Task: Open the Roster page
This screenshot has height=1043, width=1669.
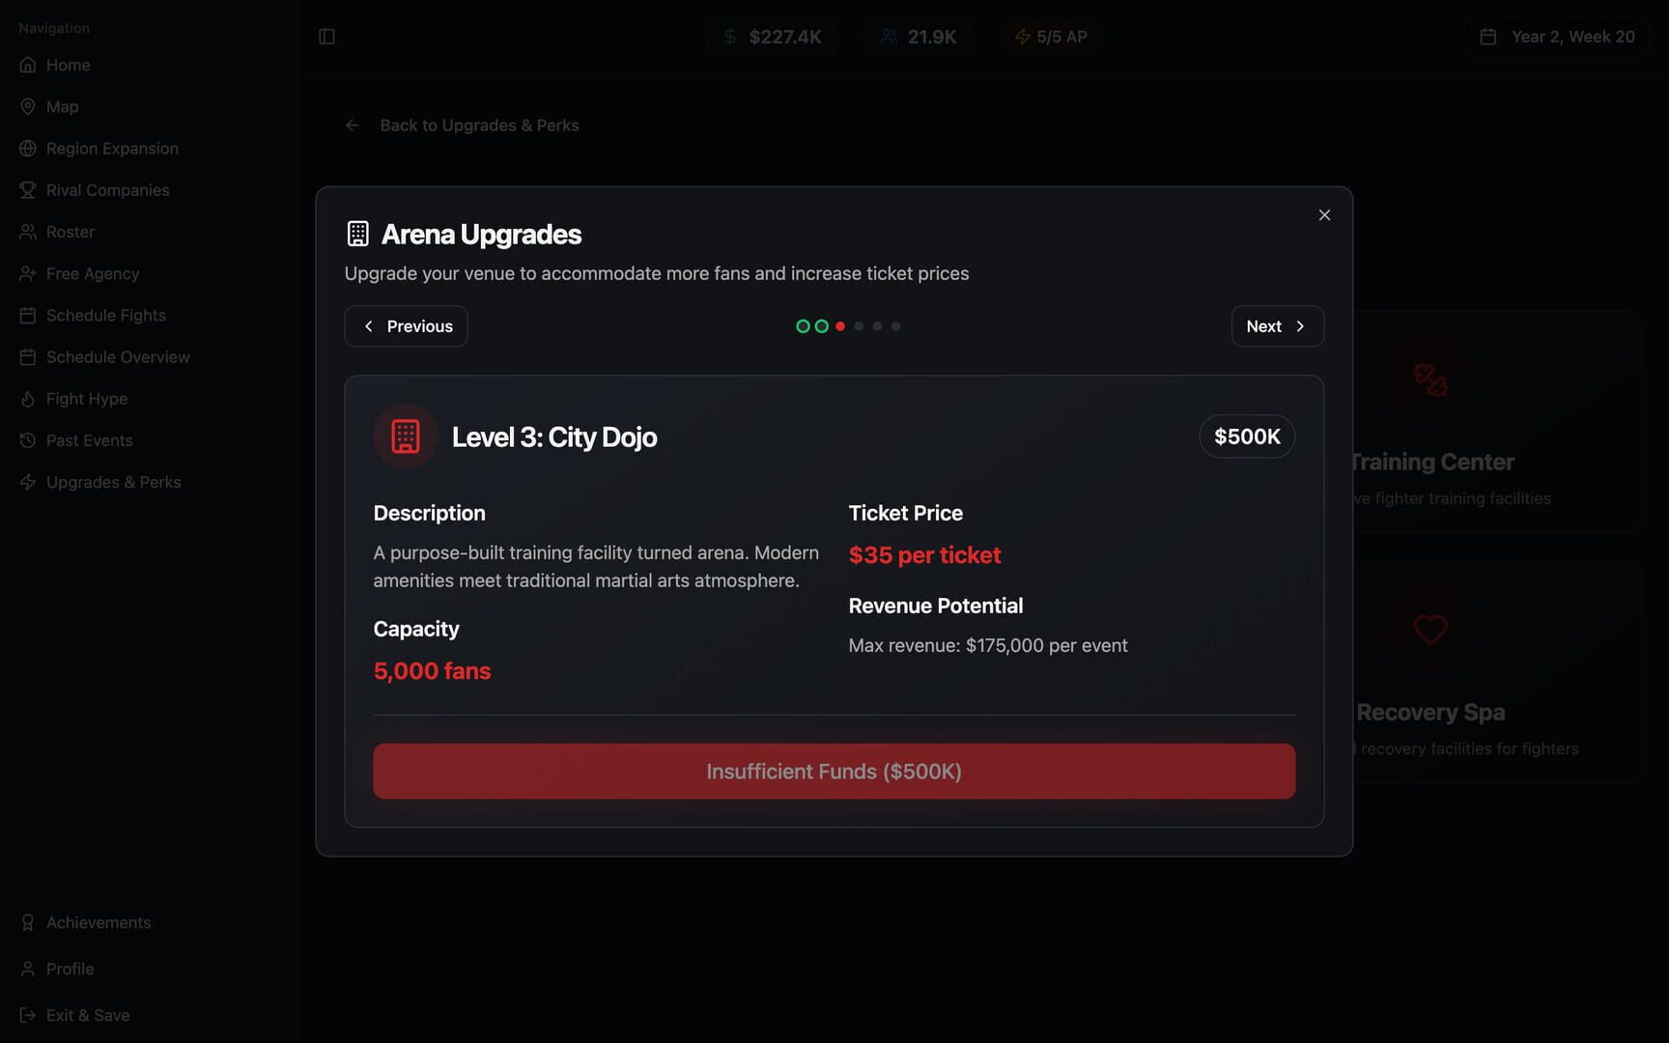Action: [x=70, y=232]
